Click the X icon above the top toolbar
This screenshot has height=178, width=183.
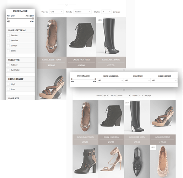66,5
